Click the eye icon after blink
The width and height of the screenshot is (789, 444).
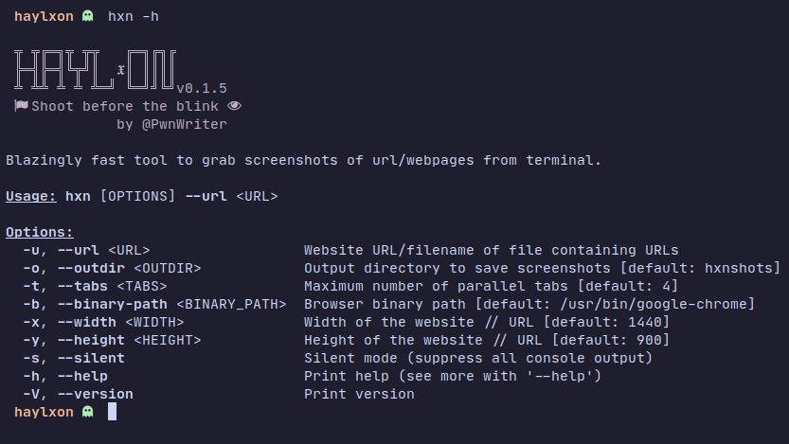235,106
